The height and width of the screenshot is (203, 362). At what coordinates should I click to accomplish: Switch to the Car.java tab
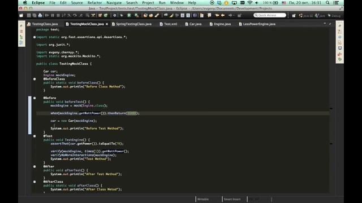193,24
